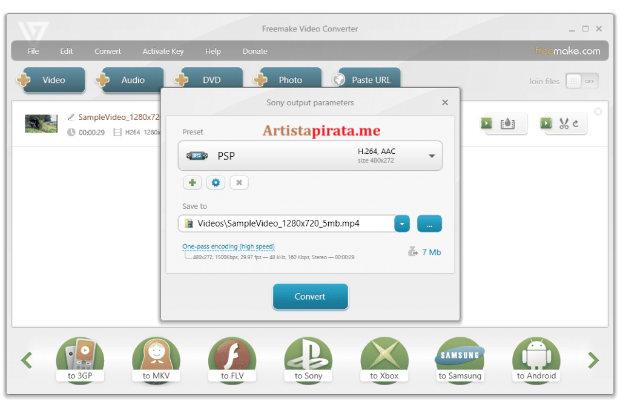Expand the Save to path dropdown
Viewport: 620px width, 413px height.
pyautogui.click(x=402, y=223)
